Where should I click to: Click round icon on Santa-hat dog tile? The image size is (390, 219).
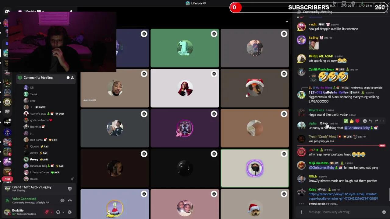tap(284, 194)
